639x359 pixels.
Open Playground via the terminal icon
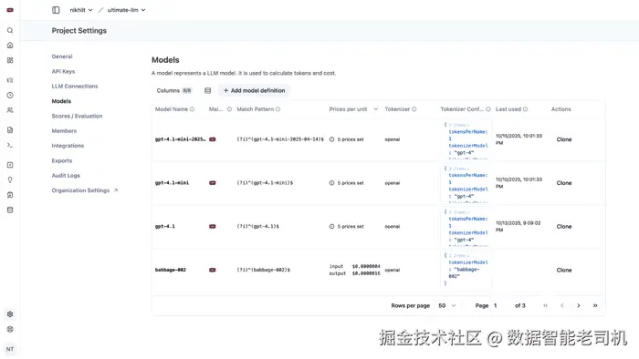pyautogui.click(x=10, y=145)
